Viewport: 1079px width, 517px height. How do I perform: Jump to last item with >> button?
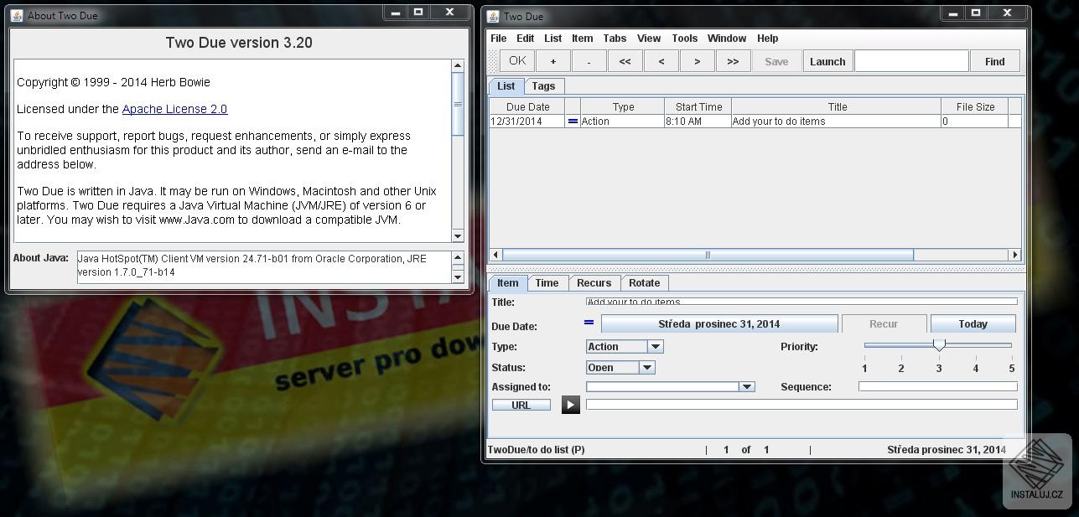[733, 61]
